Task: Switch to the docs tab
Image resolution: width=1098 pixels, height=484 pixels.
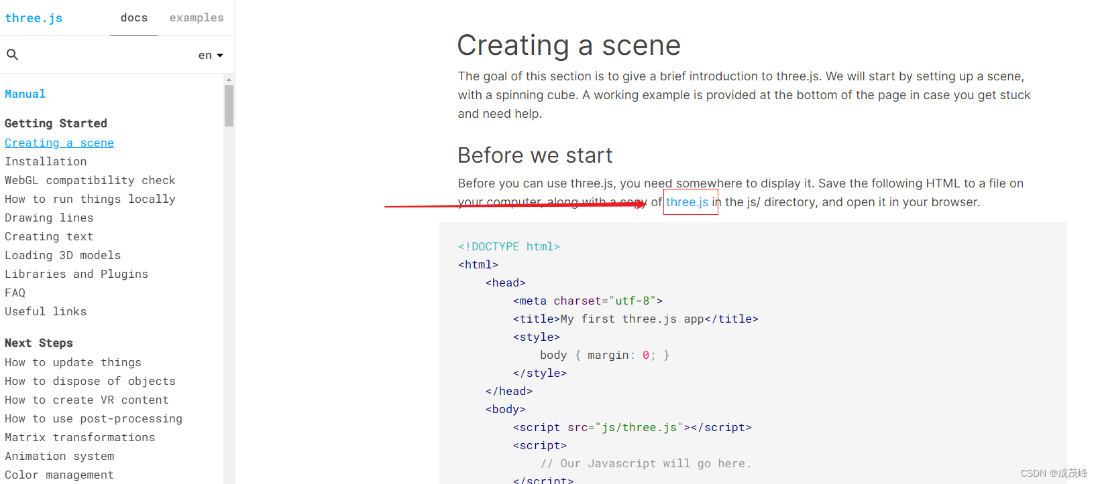Action: [x=134, y=18]
